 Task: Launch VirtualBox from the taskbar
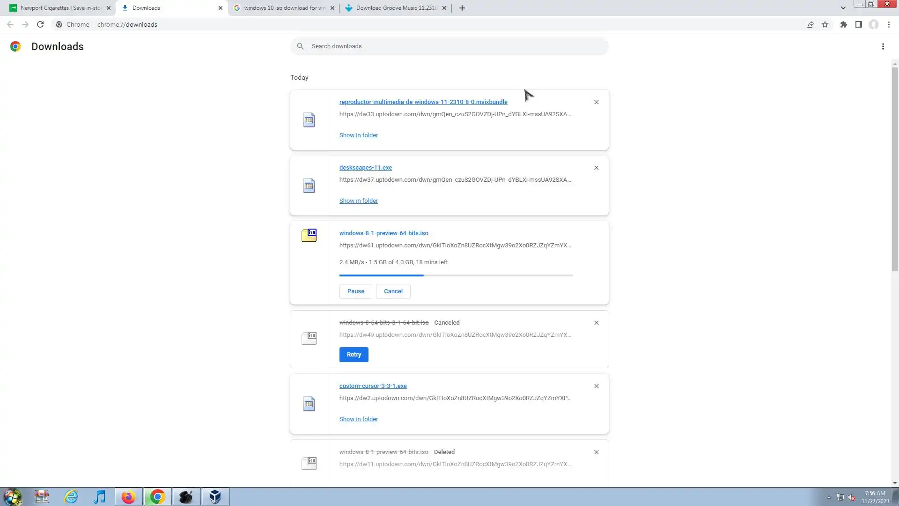click(x=215, y=497)
